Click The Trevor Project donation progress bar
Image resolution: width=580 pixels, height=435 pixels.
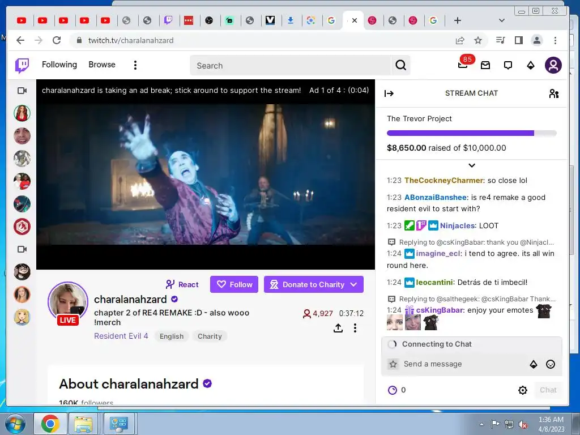(472, 133)
